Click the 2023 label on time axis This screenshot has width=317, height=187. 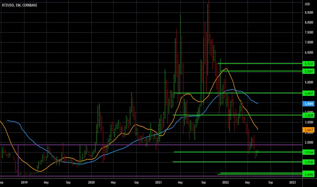[x=293, y=182]
